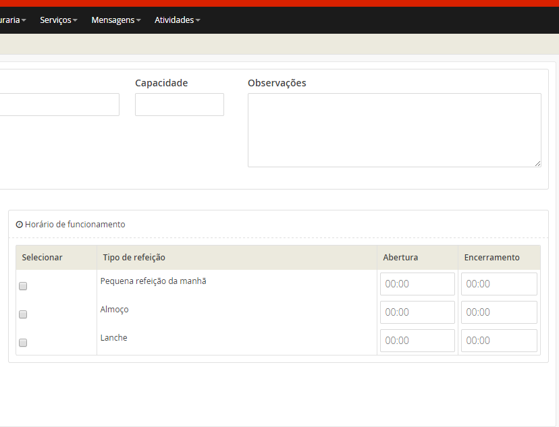Click the Abertura time field for Almoço
Viewport: 559px width, 427px height.
(417, 312)
